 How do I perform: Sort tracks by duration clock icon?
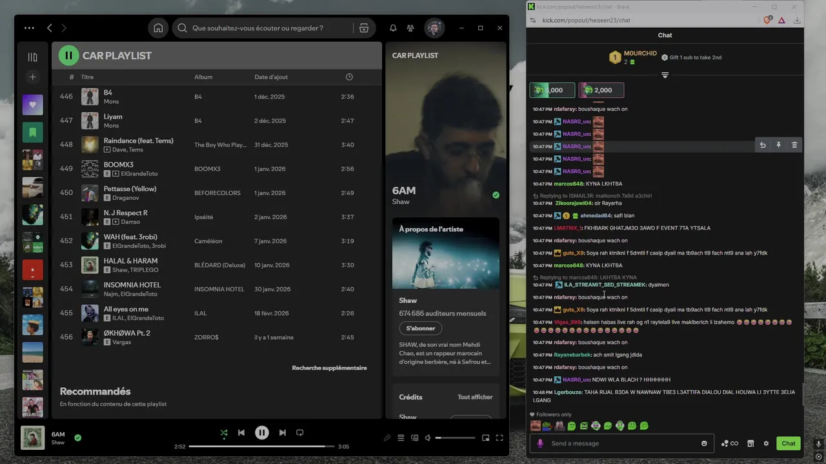[x=349, y=77]
